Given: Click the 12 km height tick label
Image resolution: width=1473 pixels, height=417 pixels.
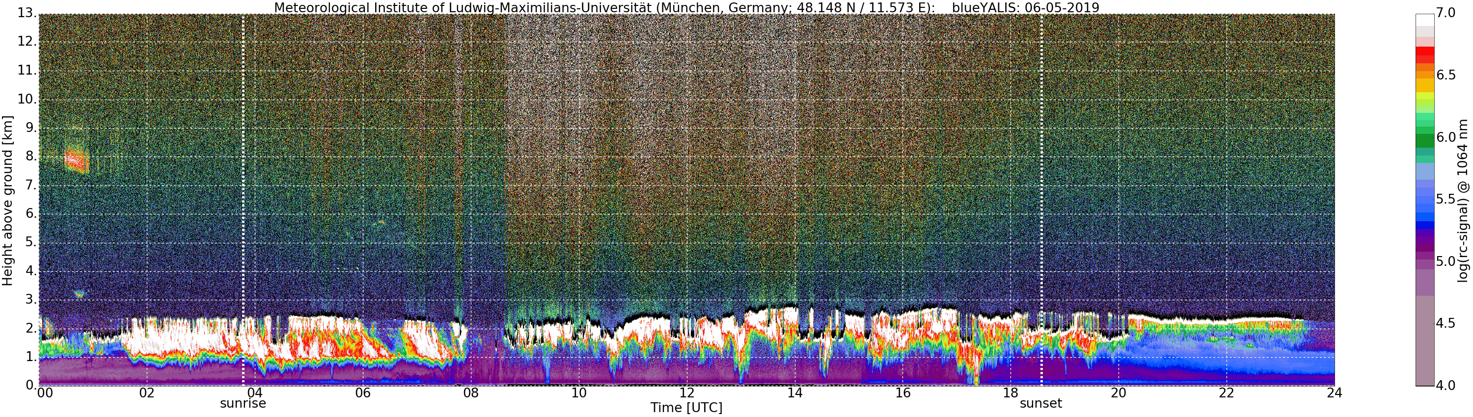Looking at the screenshot, I should [27, 42].
